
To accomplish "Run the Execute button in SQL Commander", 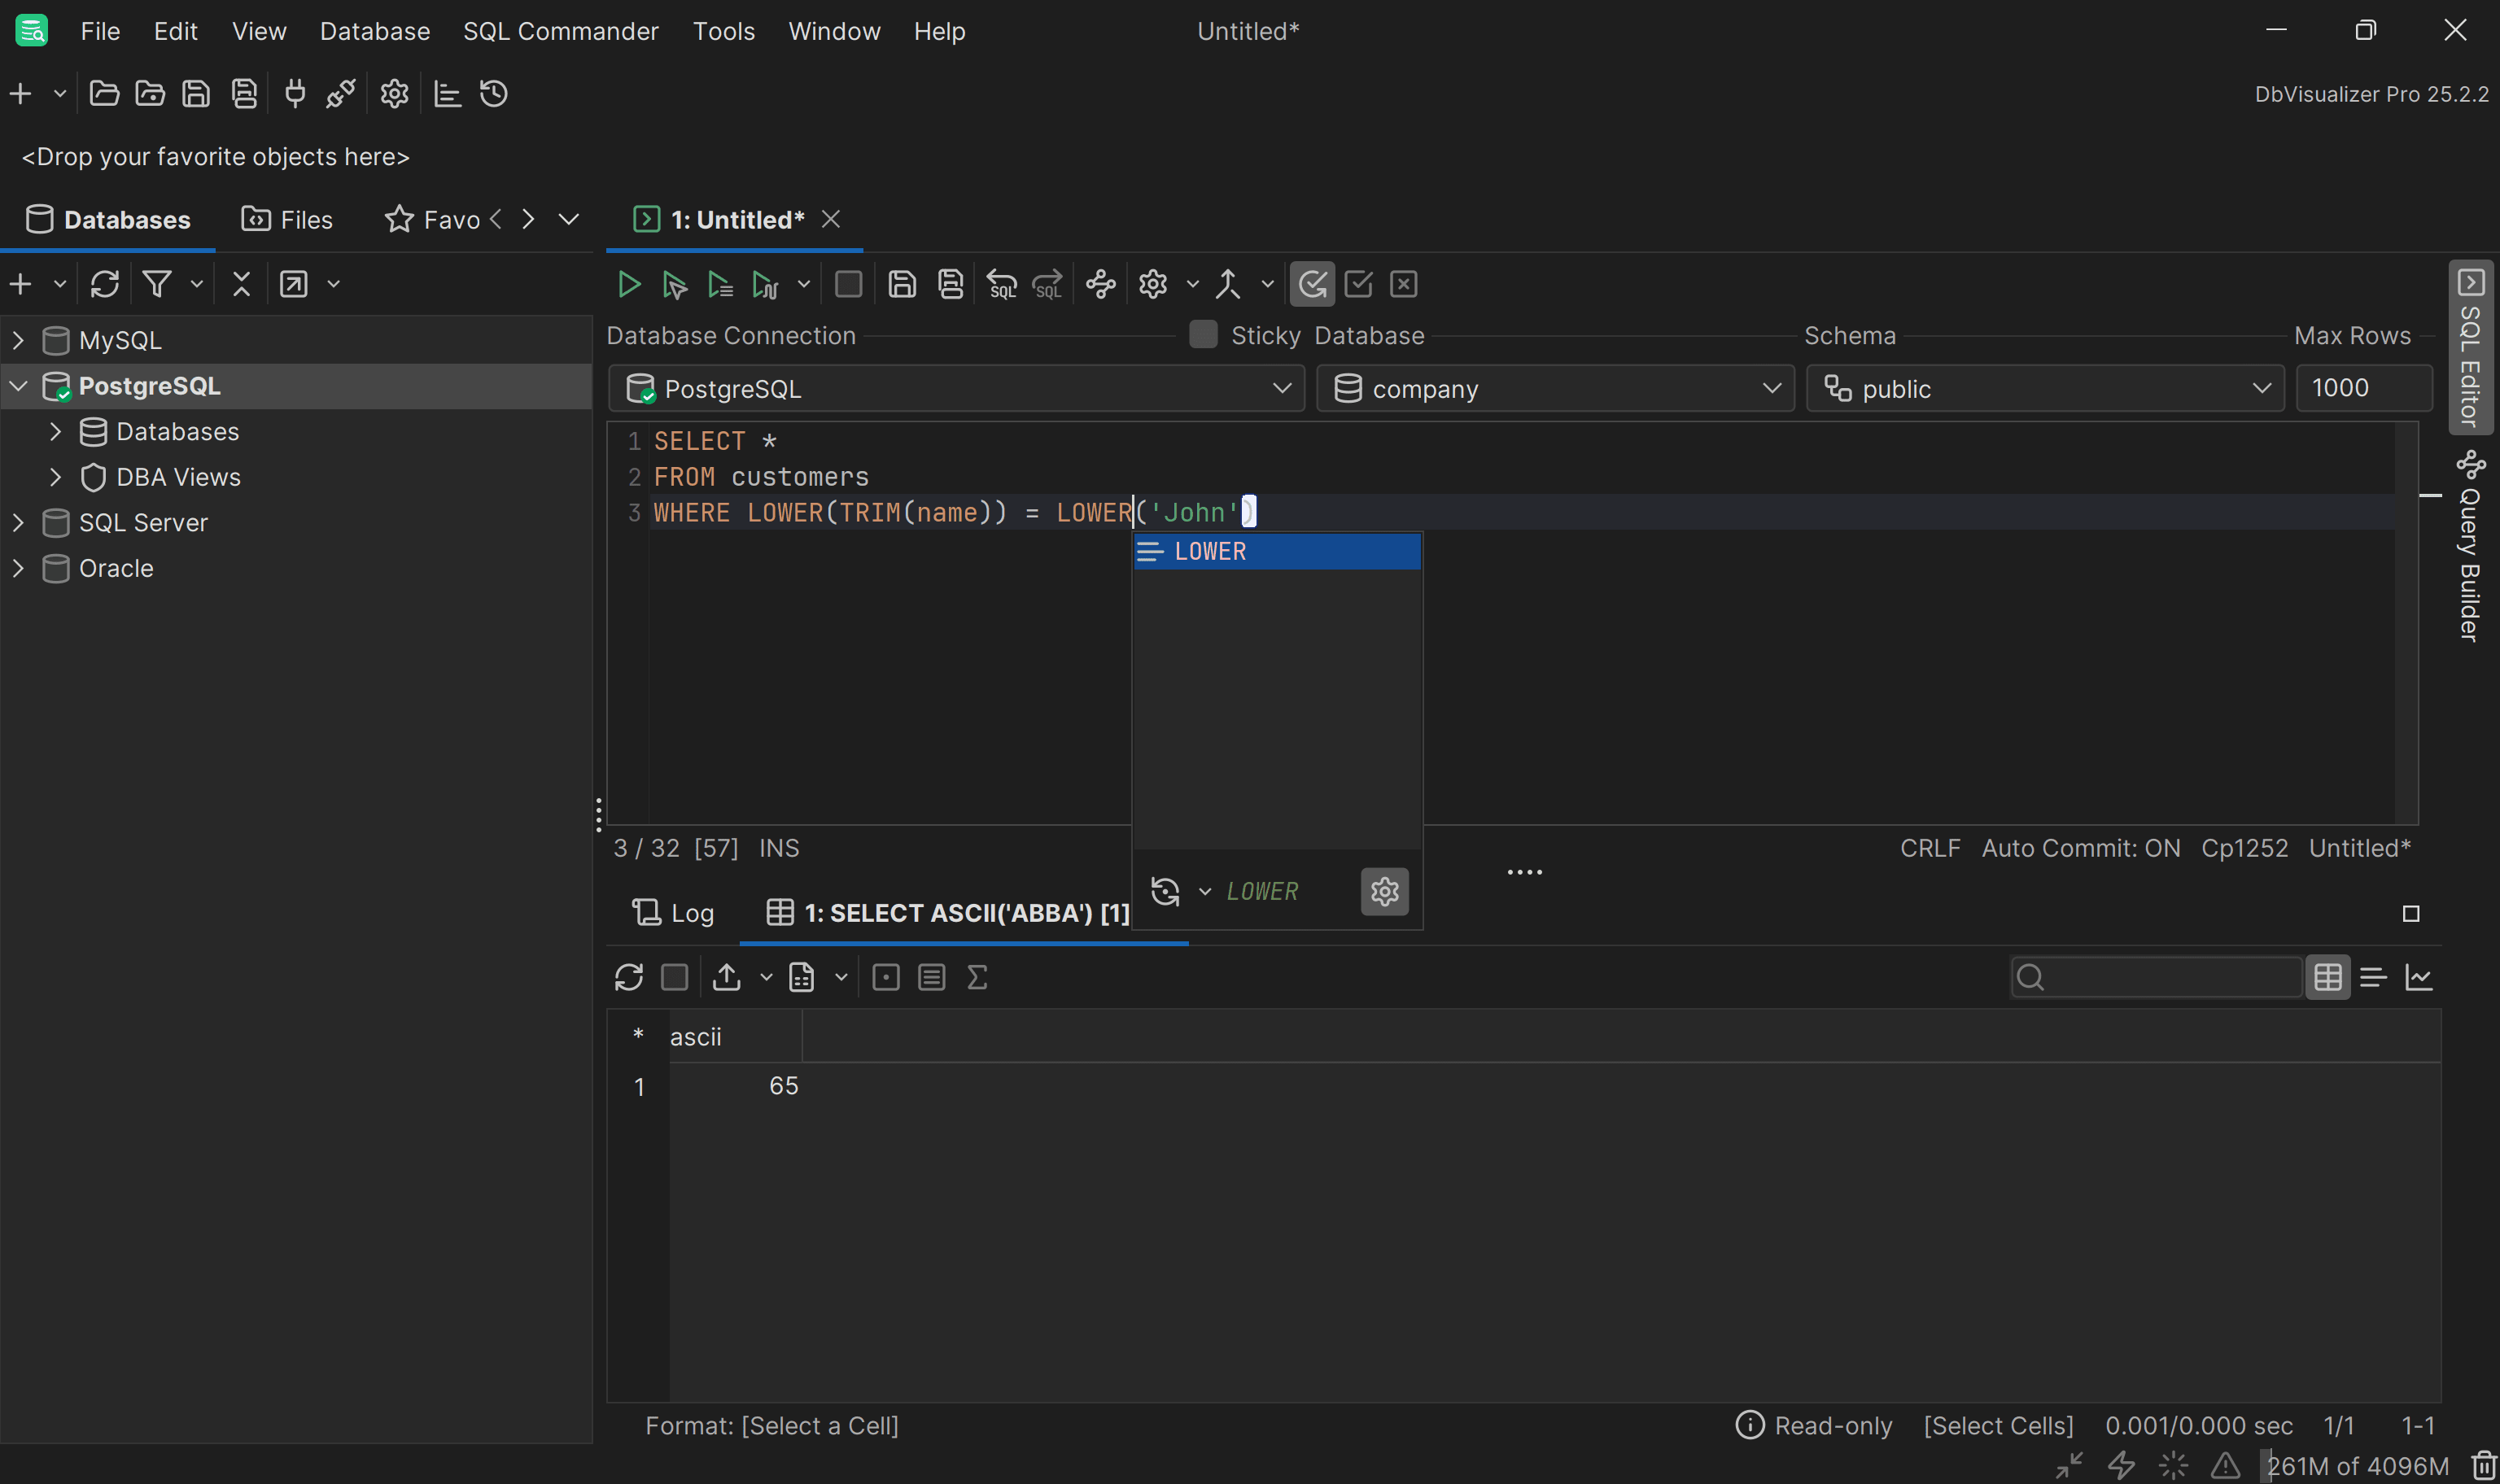I will coord(629,283).
